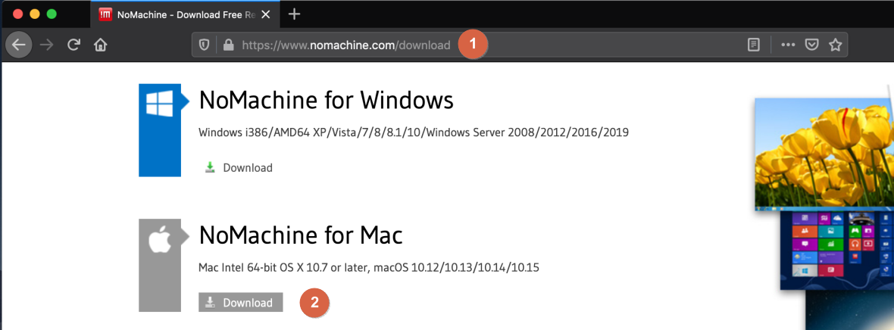Screen dimensions: 894x330
Task: Close the NoMachine tab
Action: point(266,15)
